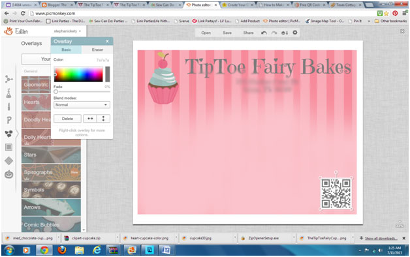Open the Geometric overlay category
The width and height of the screenshot is (410, 257).
[x=36, y=85]
